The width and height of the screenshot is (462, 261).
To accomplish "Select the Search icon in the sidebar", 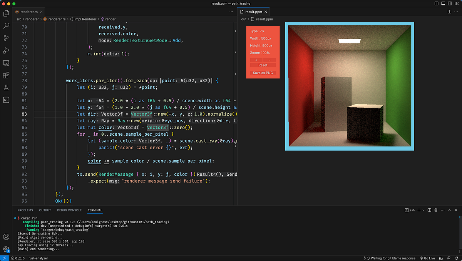I will coord(6,26).
